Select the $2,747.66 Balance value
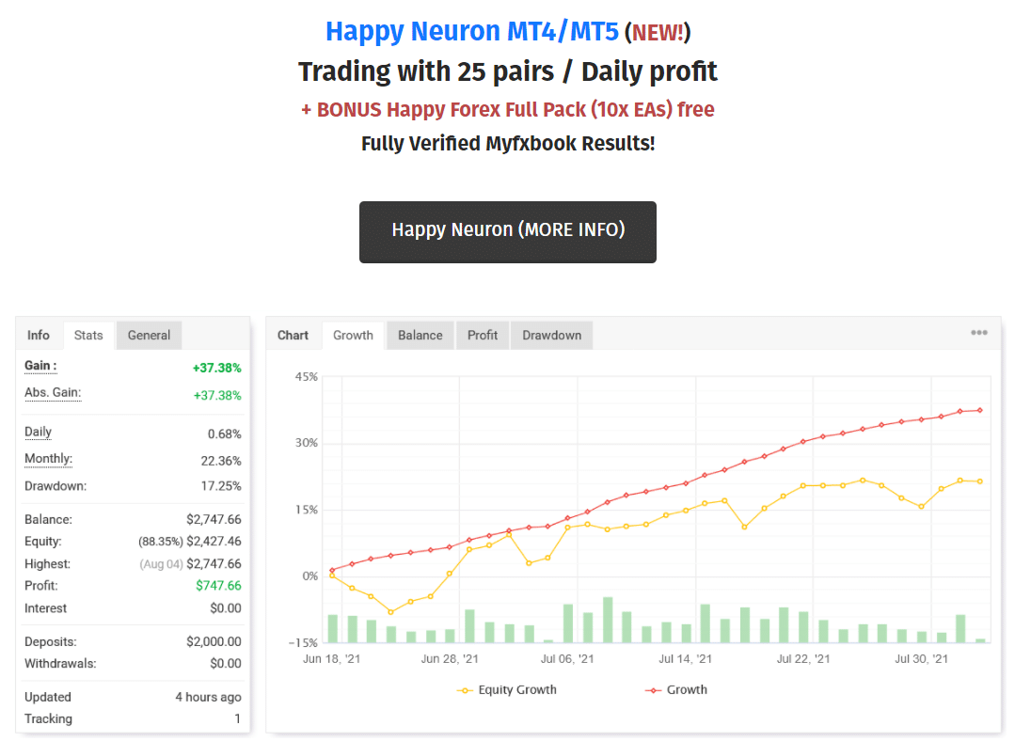1015x741 pixels. [x=214, y=520]
